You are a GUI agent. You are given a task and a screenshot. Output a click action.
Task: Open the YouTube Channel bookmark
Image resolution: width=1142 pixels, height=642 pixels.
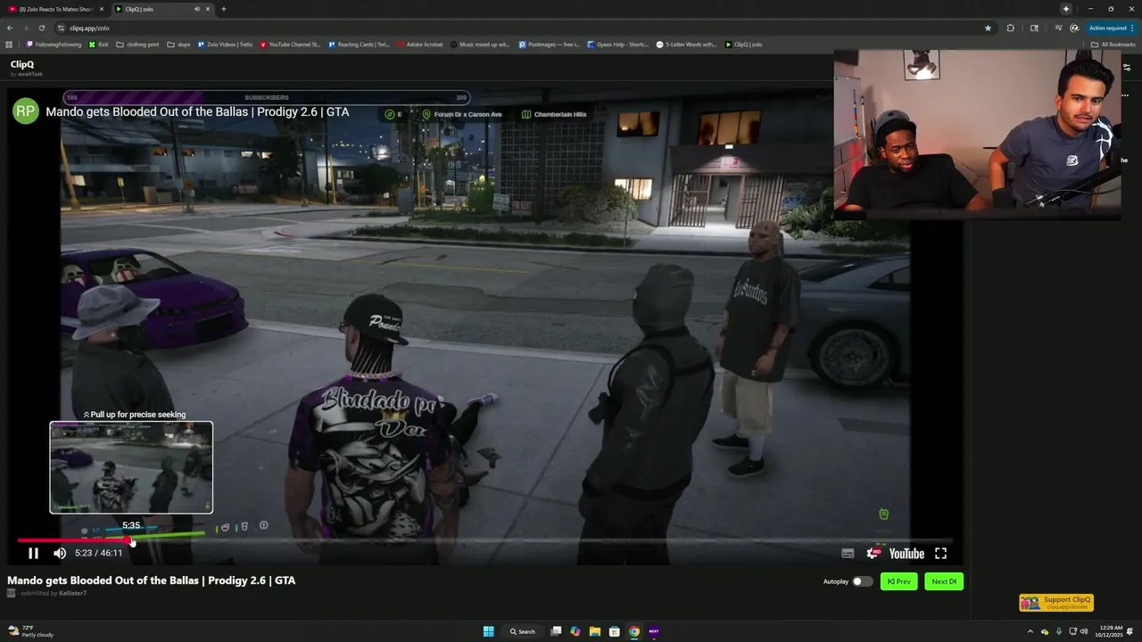coord(290,45)
